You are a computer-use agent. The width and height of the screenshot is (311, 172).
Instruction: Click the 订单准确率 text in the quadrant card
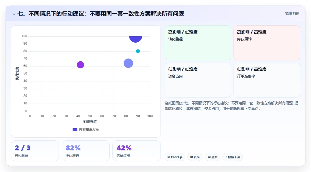(x=246, y=76)
